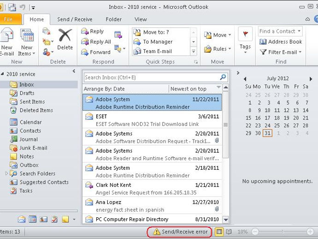Open the Filter E-mail dropdown
This screenshot has height=239, width=318.
point(281,52)
